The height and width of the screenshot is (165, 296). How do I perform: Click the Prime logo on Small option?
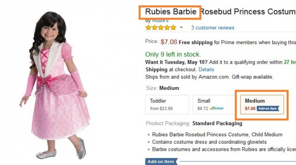(x=216, y=108)
